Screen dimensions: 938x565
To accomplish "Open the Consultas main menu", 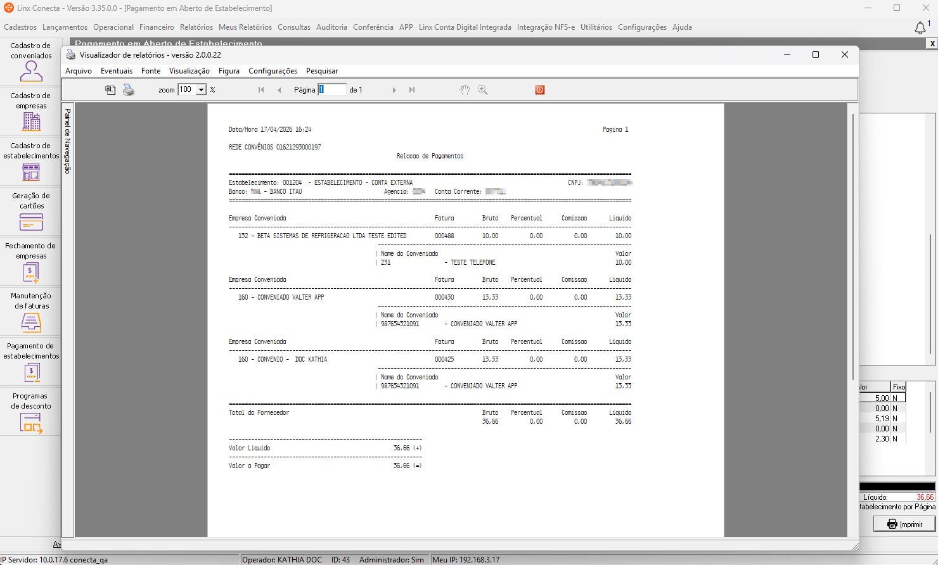I will (x=294, y=27).
